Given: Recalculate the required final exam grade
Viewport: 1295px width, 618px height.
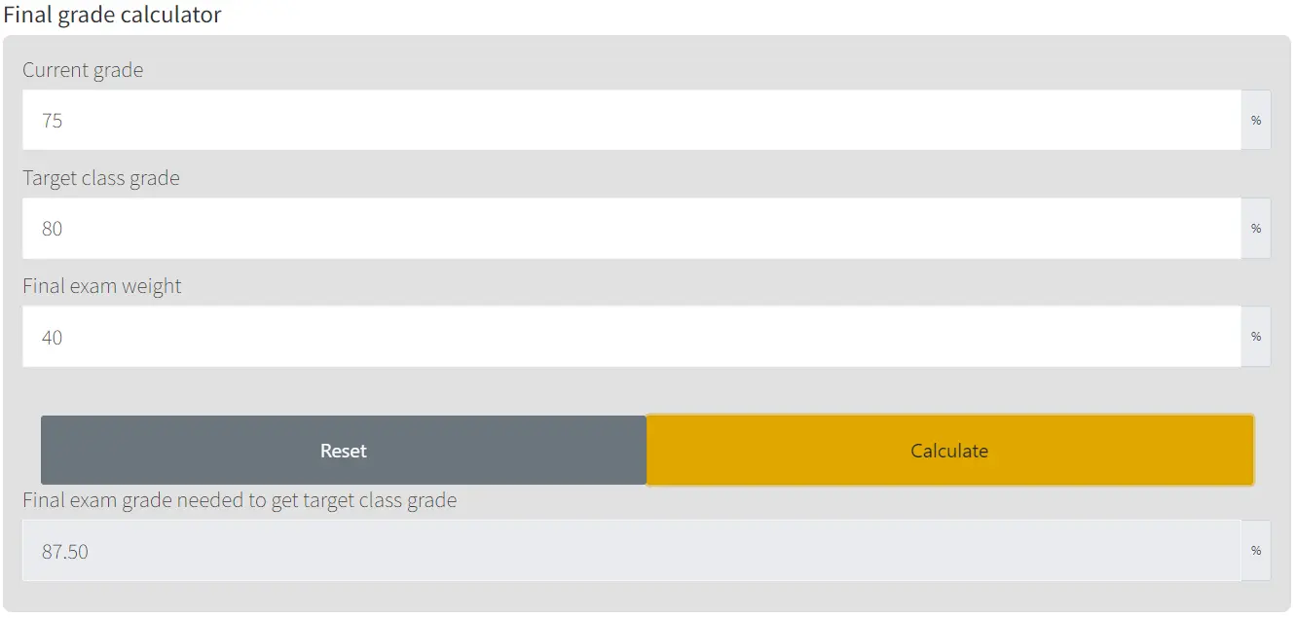Looking at the screenshot, I should 949,451.
